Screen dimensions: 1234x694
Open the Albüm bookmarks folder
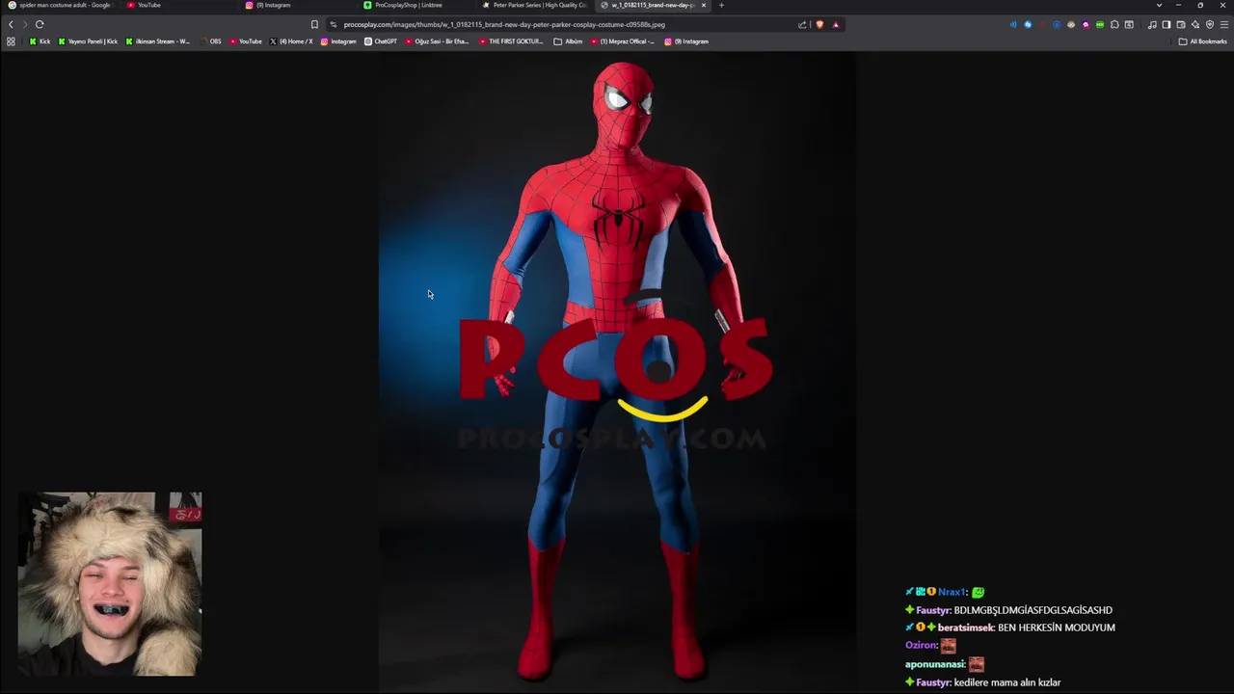[568, 41]
